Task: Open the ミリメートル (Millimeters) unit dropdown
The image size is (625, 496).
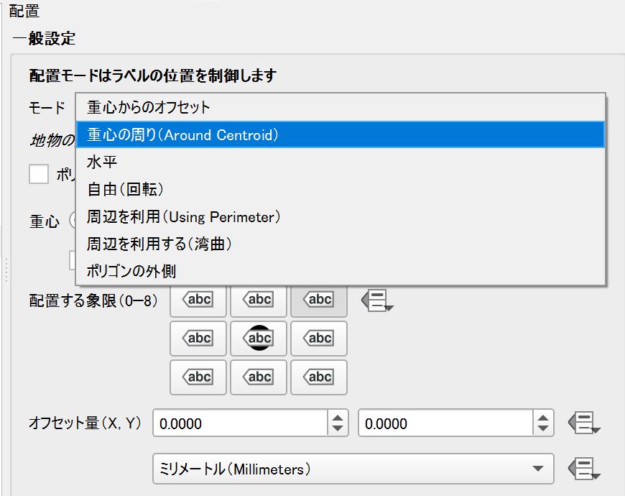Action: coord(353,469)
